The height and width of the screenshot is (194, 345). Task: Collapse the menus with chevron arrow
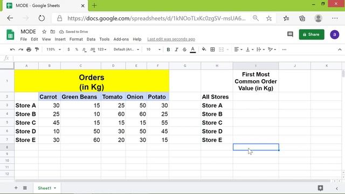(x=340, y=50)
